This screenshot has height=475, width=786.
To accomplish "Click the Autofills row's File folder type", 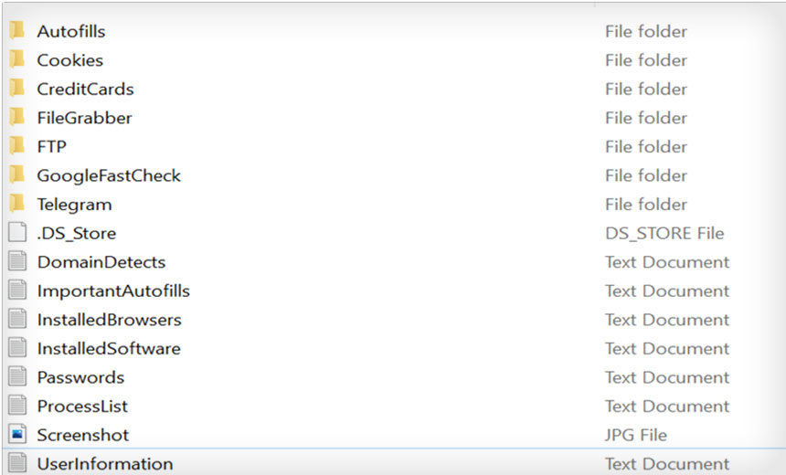I will point(646,31).
